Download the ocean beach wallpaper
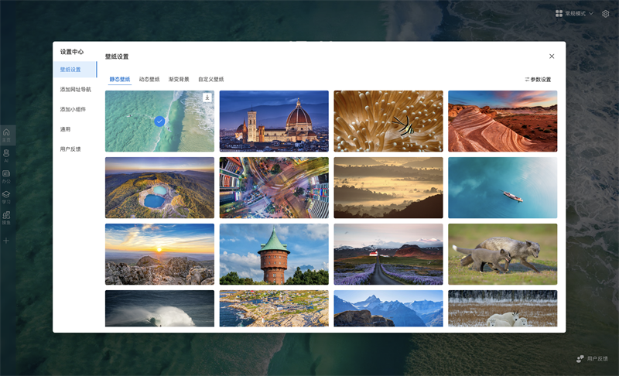Image resolution: width=619 pixels, height=376 pixels. (x=207, y=97)
